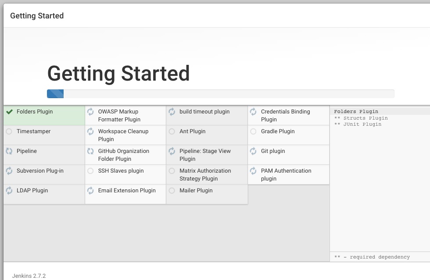Image resolution: width=430 pixels, height=280 pixels.
Task: Click the pending circle icon beside Mailer Plugin
Action: pos(172,191)
